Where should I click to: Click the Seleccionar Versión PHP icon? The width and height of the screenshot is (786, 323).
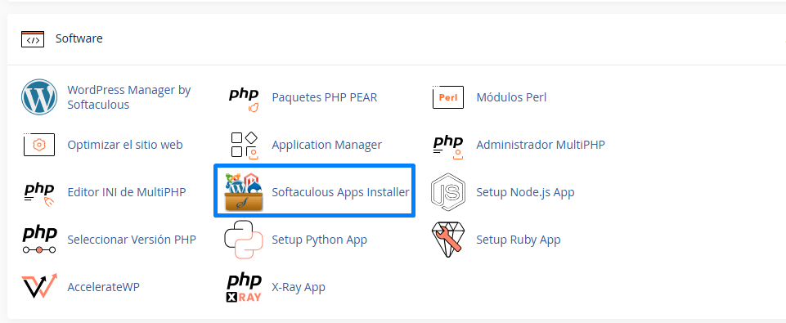coord(39,240)
